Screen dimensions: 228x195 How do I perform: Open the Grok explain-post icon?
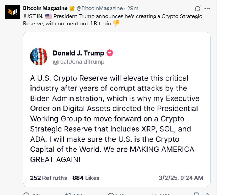tap(198, 8)
